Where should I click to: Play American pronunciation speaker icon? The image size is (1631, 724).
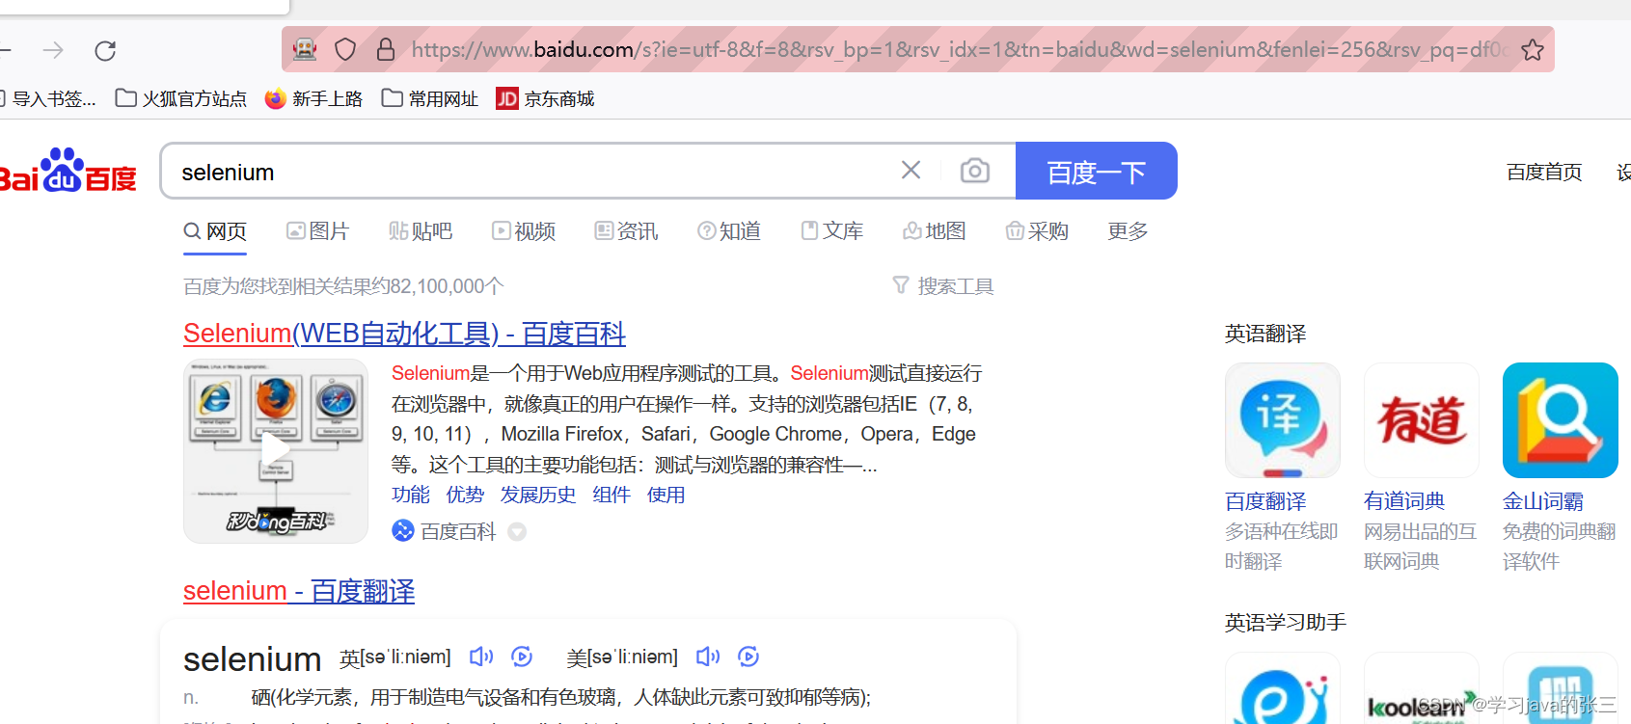coord(708,657)
